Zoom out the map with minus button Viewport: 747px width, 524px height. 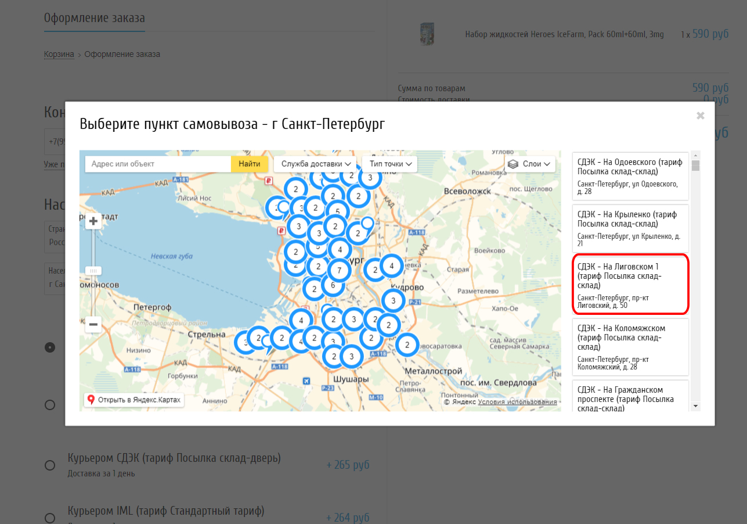click(93, 325)
